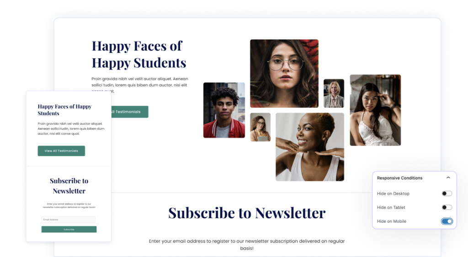Toggle the Hide on Desktop switch
This screenshot has height=257, width=468.
click(447, 194)
